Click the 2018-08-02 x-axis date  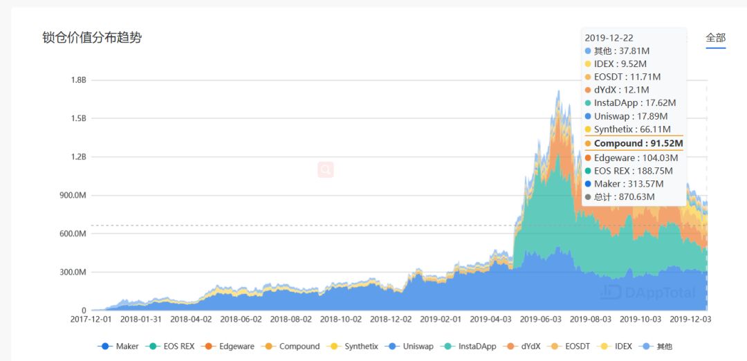click(x=290, y=319)
